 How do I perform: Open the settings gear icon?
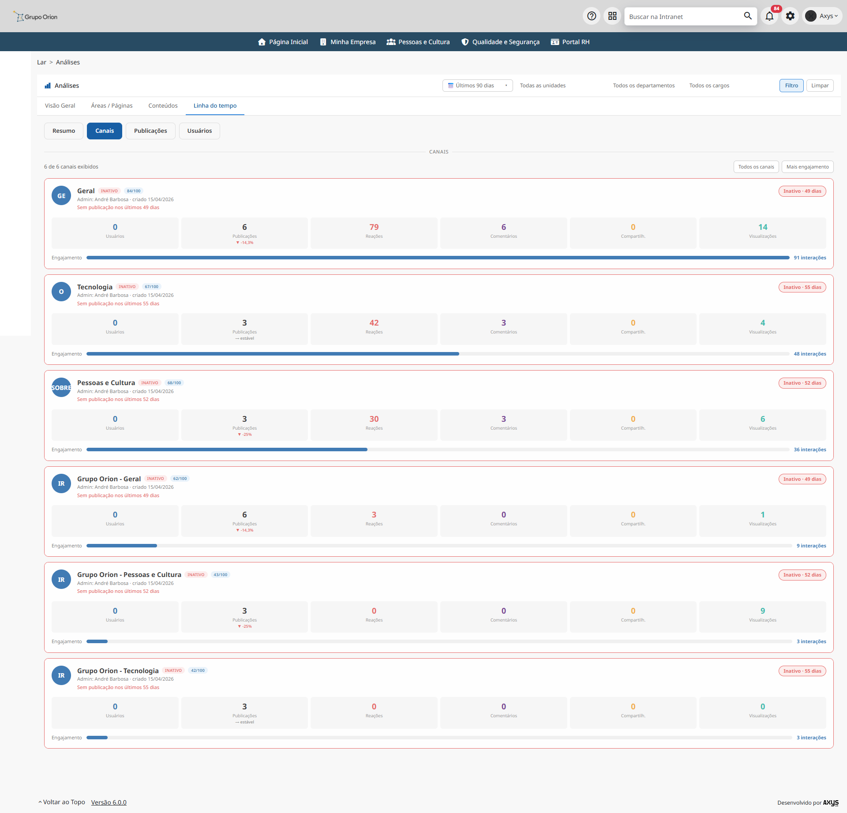click(x=790, y=16)
